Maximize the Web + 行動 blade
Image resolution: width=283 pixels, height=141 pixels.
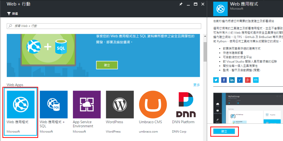[x=195, y=4]
